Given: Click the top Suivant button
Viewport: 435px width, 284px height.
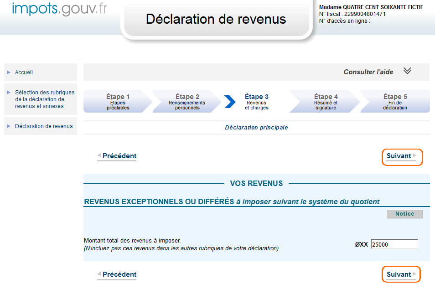Looking at the screenshot, I should click(x=402, y=157).
